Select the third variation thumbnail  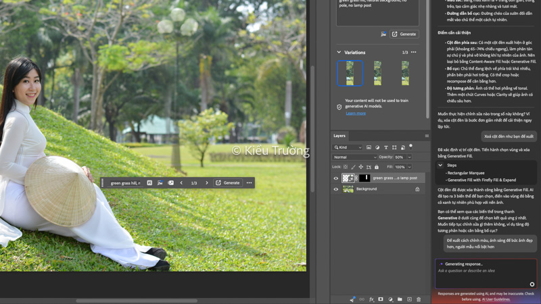[x=405, y=73]
